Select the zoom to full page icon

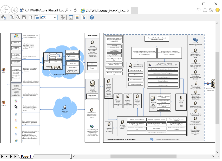pyautogui.click(x=30, y=17)
